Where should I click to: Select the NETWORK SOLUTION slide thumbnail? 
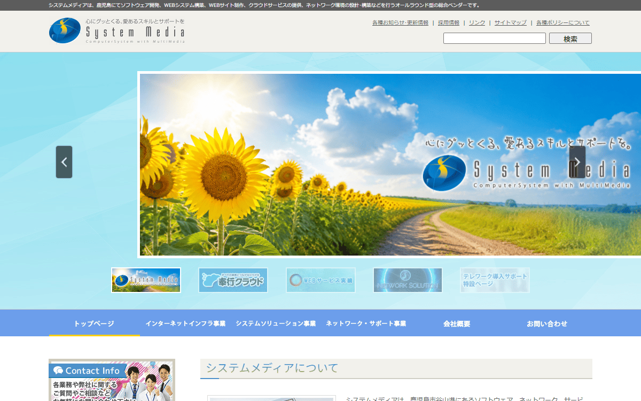(408, 280)
